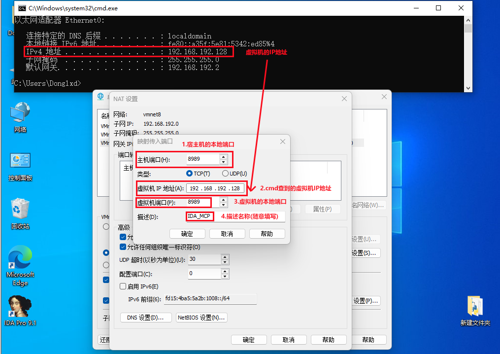Click the C:\Users\Donglxd> prompt line
The height and width of the screenshot is (354, 500).
coord(47,83)
